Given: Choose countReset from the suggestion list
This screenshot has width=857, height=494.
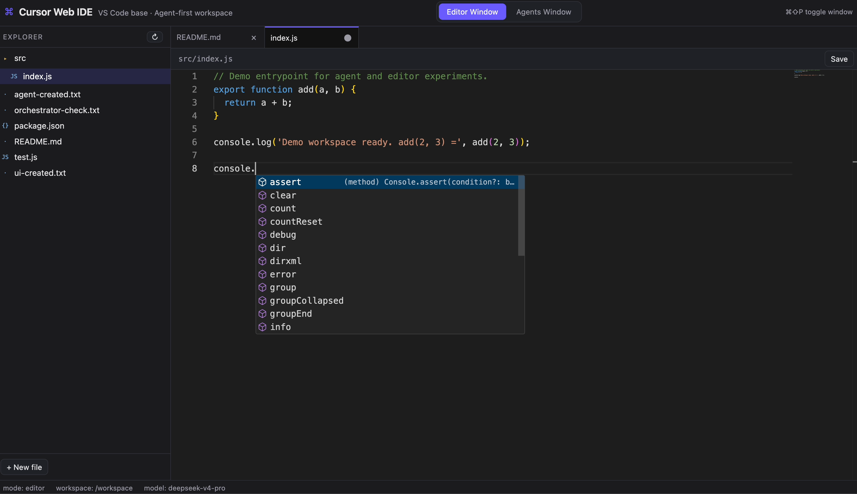Looking at the screenshot, I should 387,222.
